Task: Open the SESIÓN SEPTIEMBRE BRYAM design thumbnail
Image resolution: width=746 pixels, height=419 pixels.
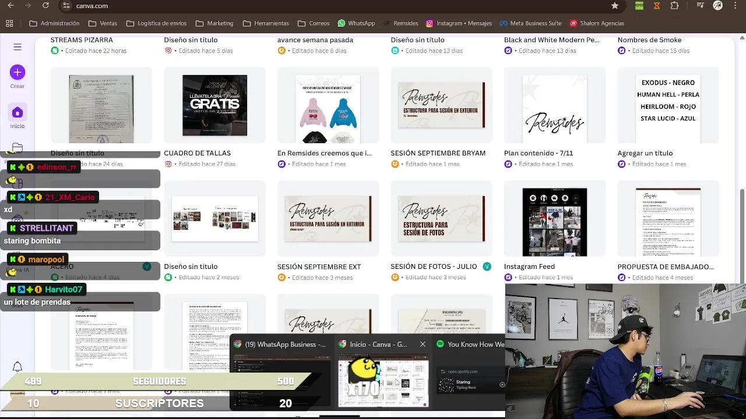Action: click(x=441, y=105)
